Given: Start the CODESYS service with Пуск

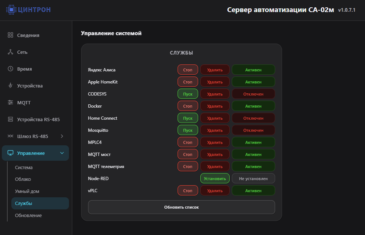Looking at the screenshot, I should 187,94.
